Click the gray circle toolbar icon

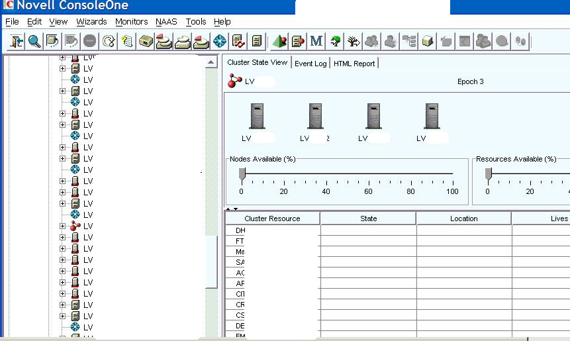tap(502, 41)
